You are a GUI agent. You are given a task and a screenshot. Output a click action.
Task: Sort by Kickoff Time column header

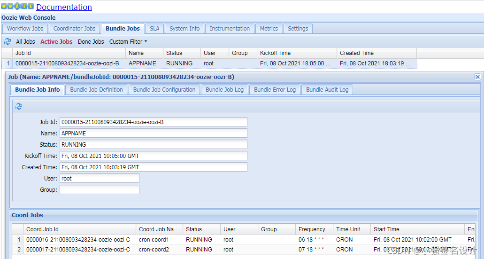point(297,53)
